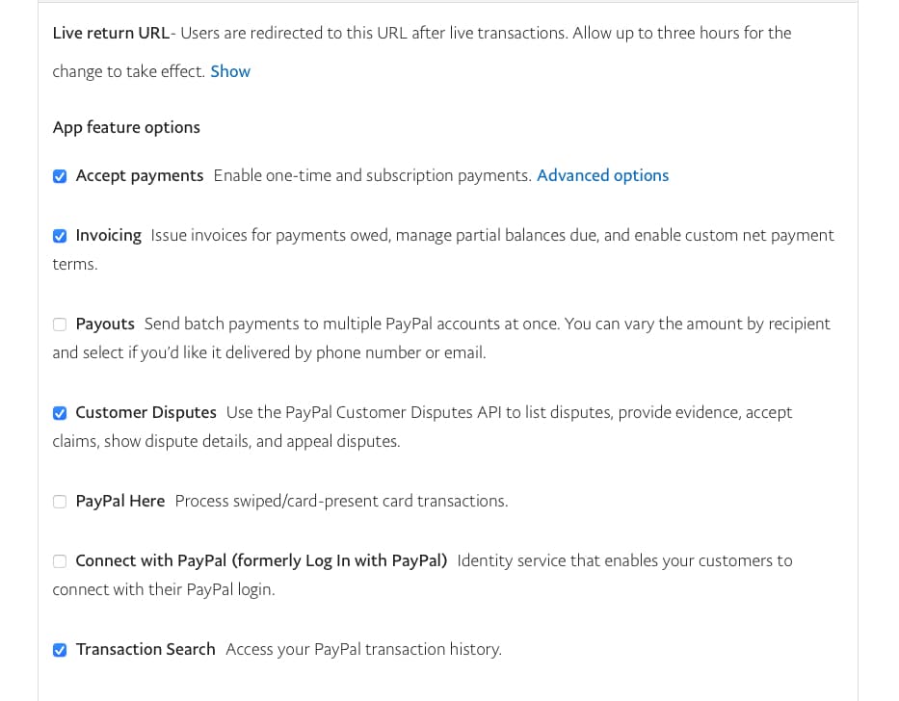Viewport: 899px width, 701px height.
Task: Click the 'Live return URL' bold label
Action: pos(111,33)
